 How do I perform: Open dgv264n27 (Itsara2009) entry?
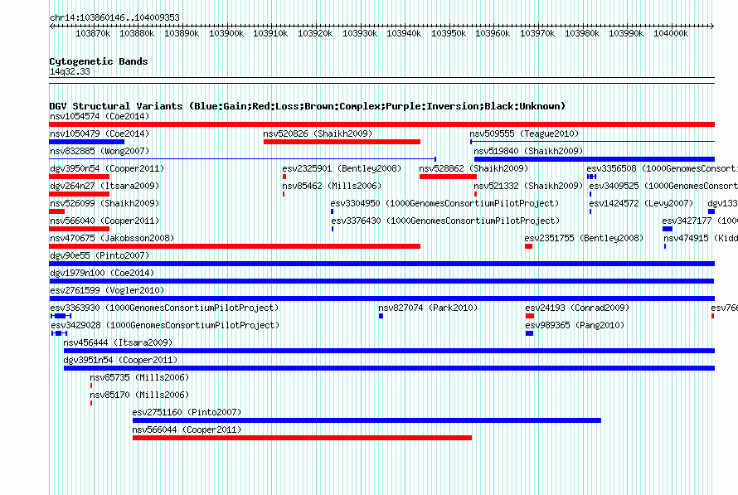coord(104,186)
